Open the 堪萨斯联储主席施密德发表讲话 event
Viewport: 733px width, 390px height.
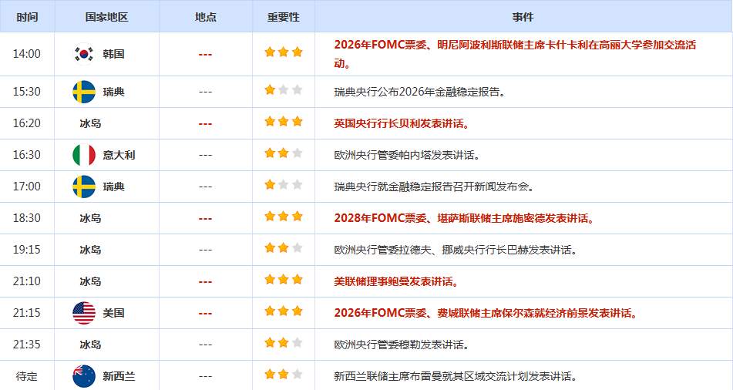pos(464,218)
